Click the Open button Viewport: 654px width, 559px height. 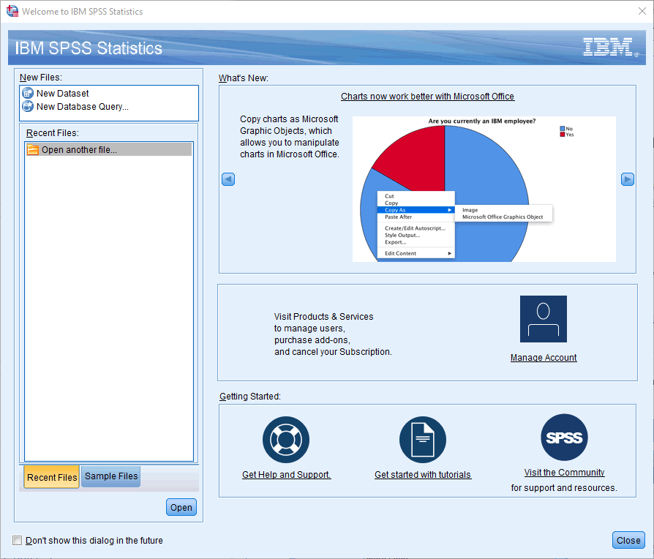click(x=181, y=506)
